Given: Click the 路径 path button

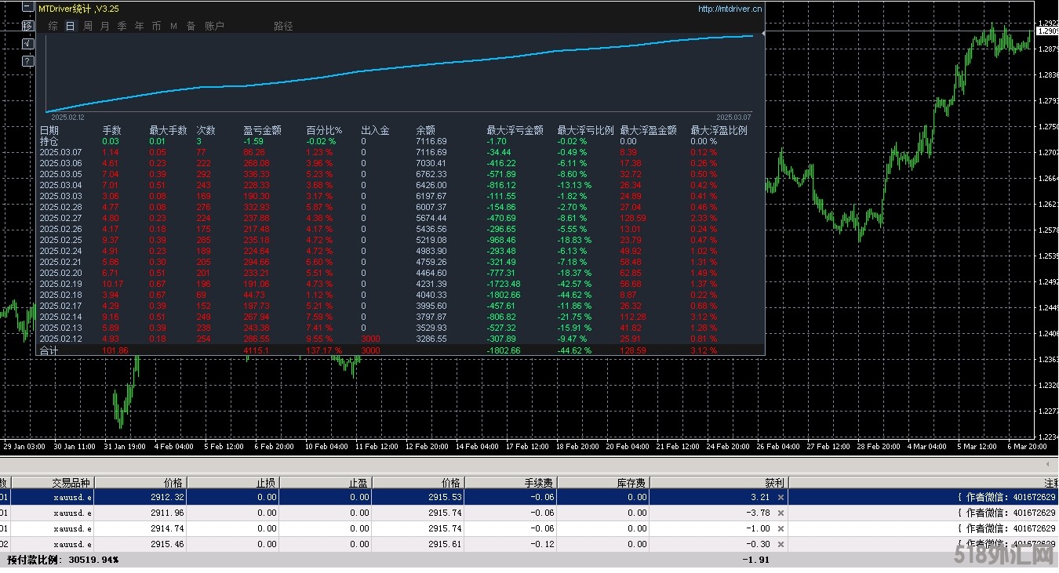Looking at the screenshot, I should tap(283, 26).
